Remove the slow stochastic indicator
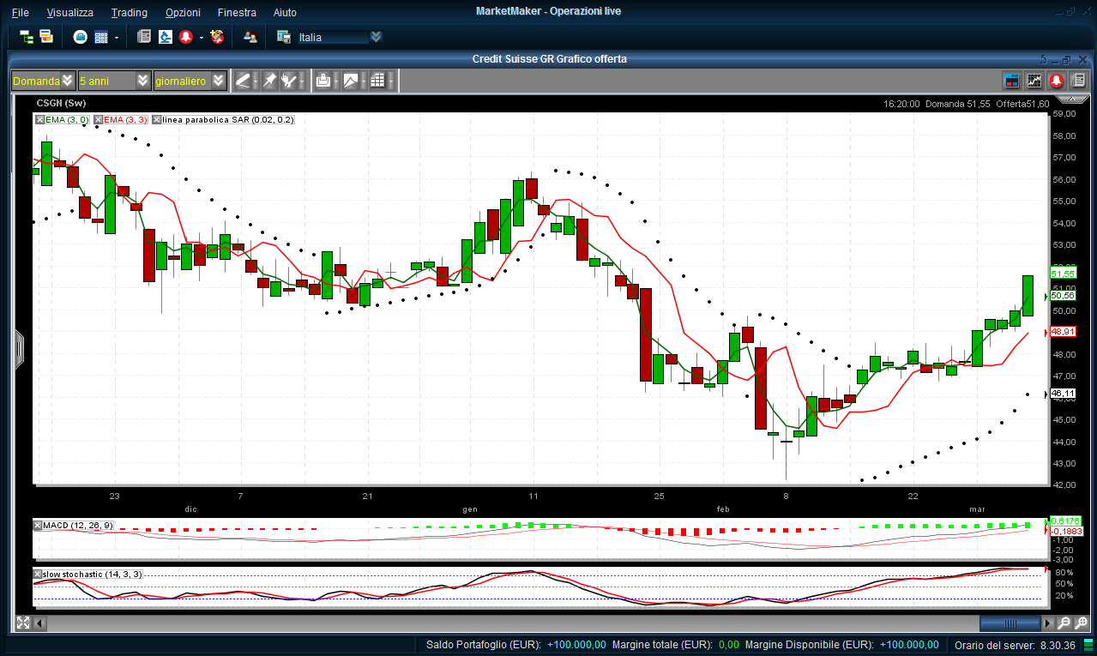 [x=38, y=574]
